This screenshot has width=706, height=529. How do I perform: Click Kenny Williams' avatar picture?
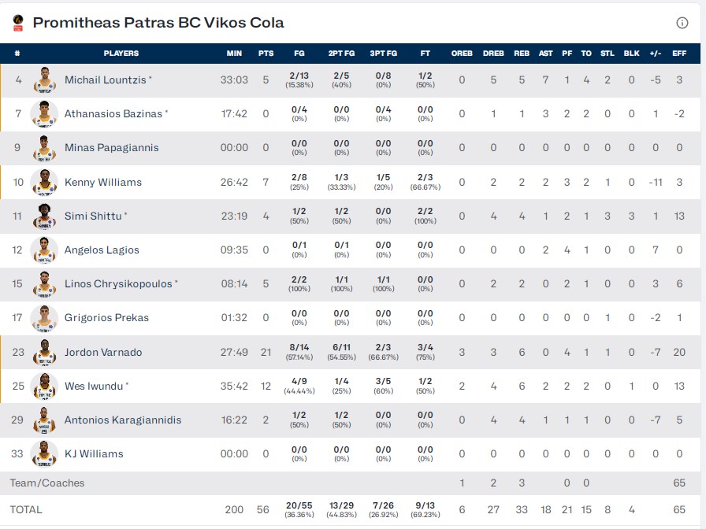[x=44, y=182]
